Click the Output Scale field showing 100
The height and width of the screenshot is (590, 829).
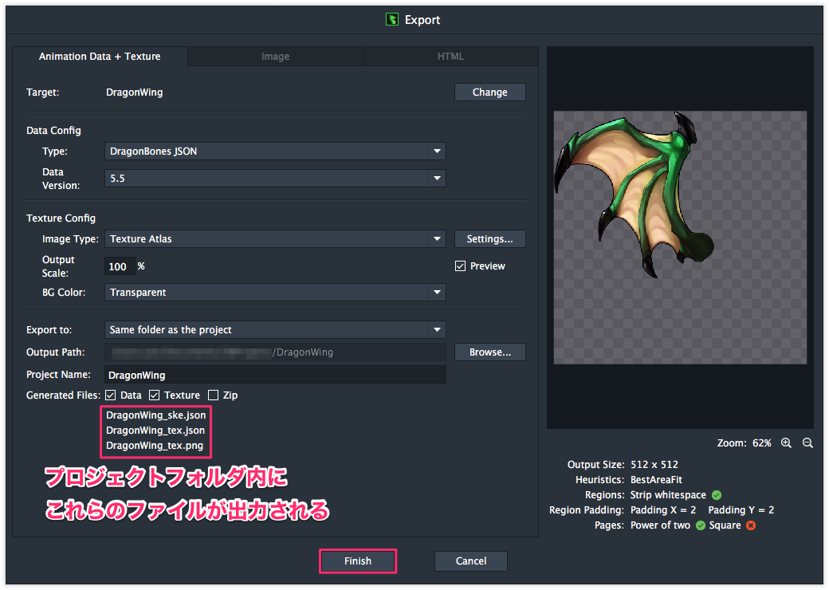pyautogui.click(x=120, y=266)
